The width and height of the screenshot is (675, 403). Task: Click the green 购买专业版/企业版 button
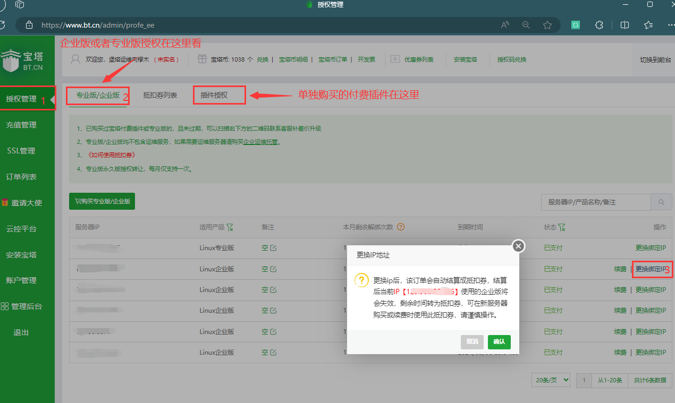tap(102, 201)
